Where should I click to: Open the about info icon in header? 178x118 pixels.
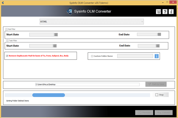tap(171, 12)
